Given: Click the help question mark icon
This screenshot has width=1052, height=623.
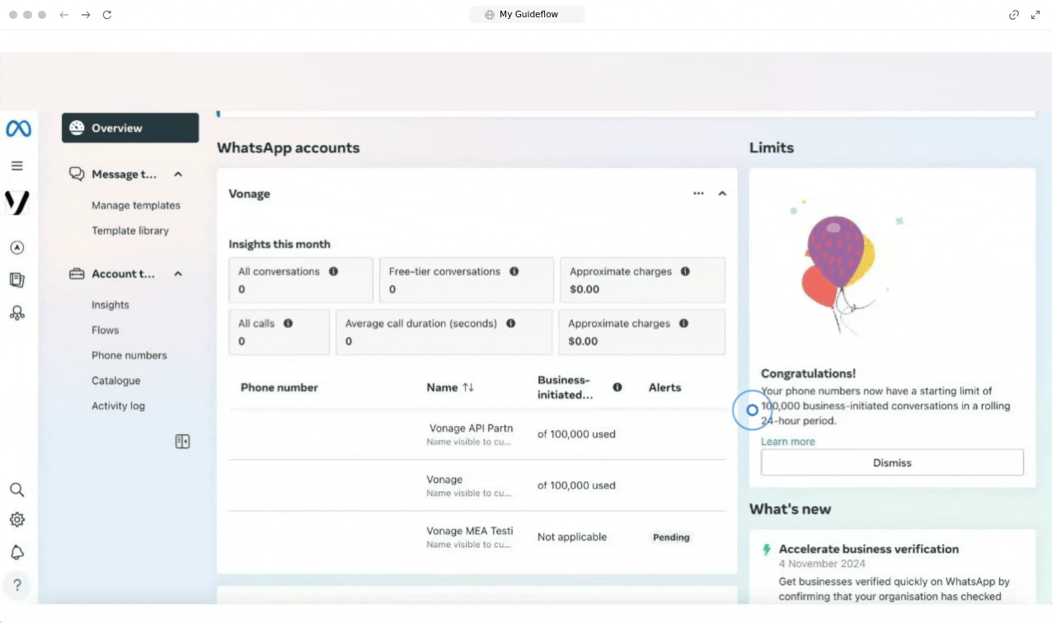Looking at the screenshot, I should pos(16,585).
